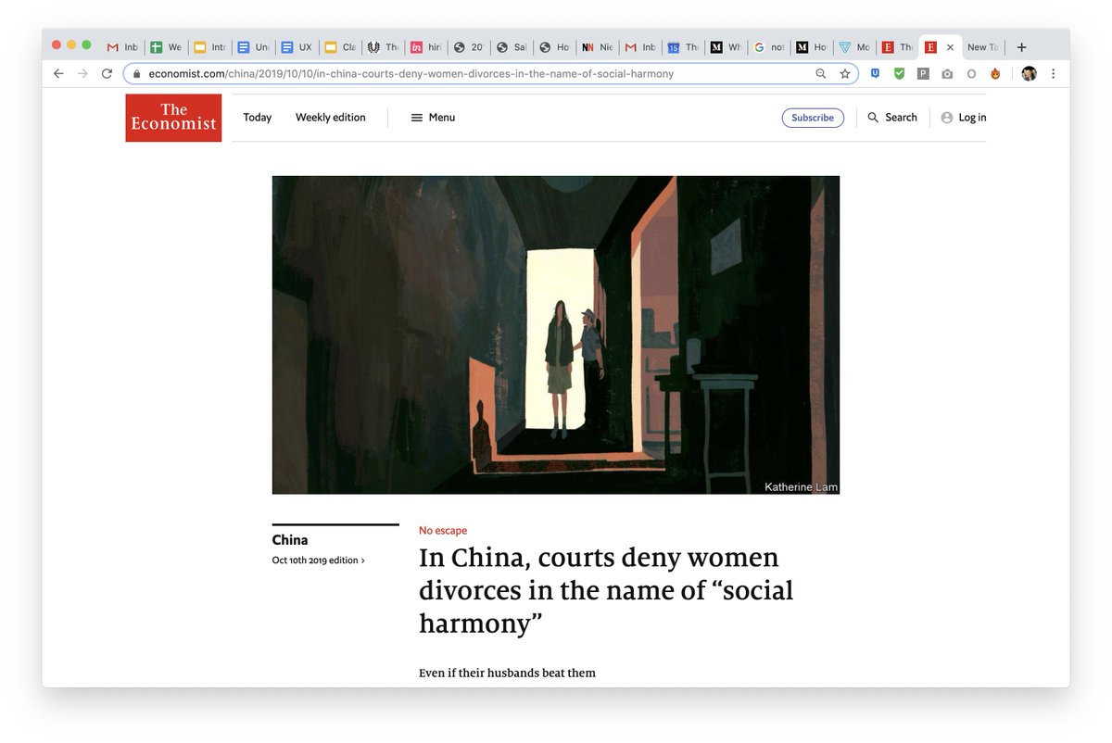Click the Subscribe button
This screenshot has width=1112, height=743.
[813, 118]
